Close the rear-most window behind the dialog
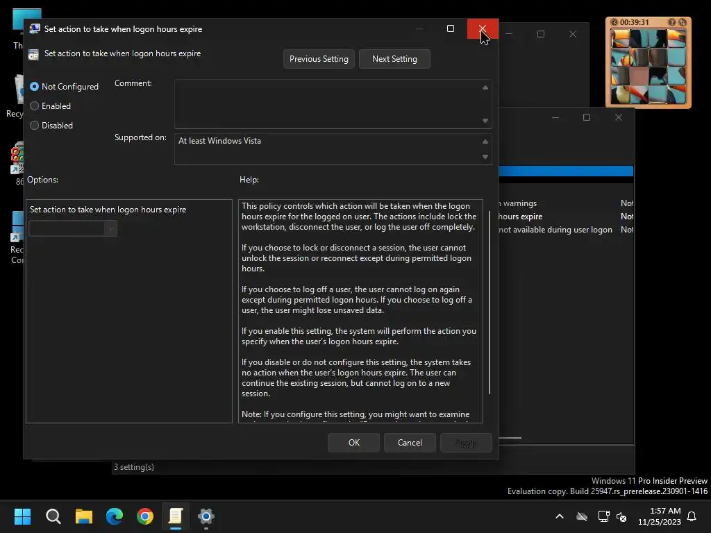Screen dimensions: 711x533 pyautogui.click(x=573, y=34)
